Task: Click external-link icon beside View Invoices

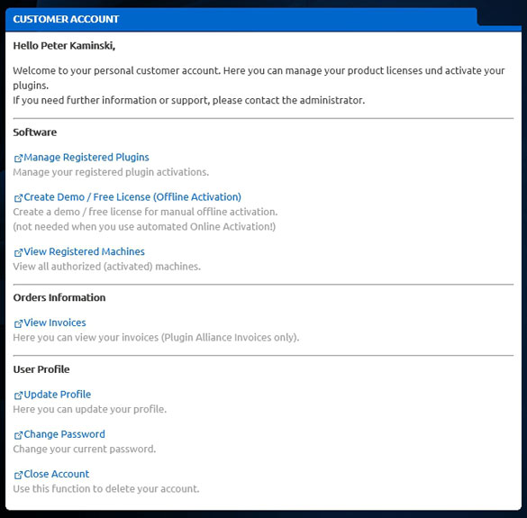Action: tap(18, 323)
